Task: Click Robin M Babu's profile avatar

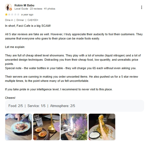Action: 8,7
